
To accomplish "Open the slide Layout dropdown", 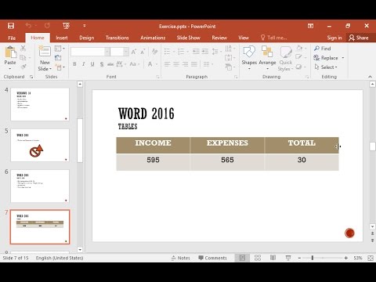I will pos(60,49).
